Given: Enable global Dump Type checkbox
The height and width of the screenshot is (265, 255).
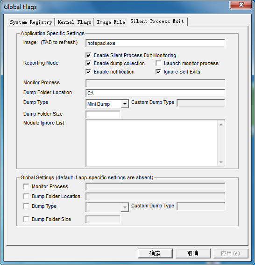Looking at the screenshot, I should click(x=26, y=206).
